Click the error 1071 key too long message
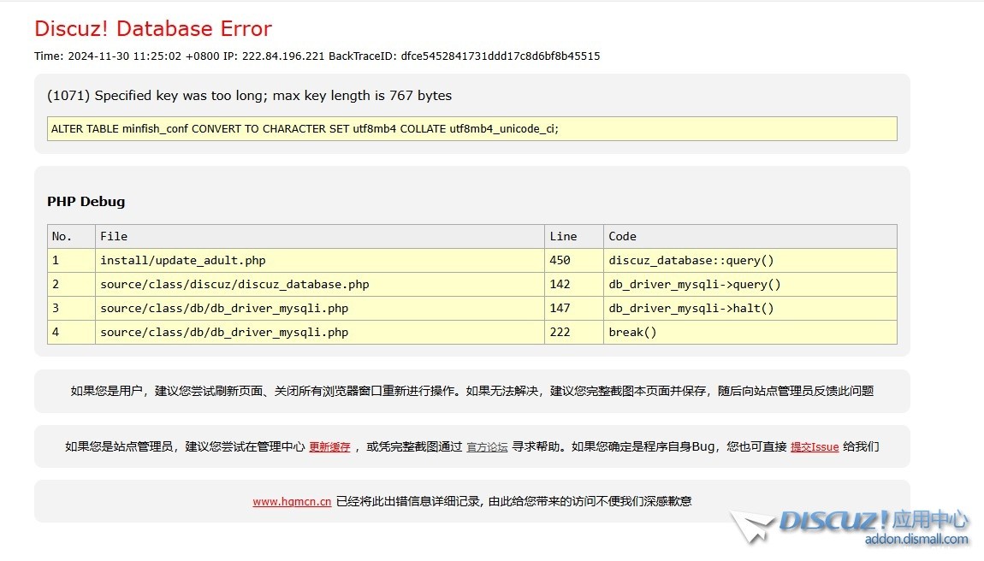The image size is (984, 561). [249, 96]
